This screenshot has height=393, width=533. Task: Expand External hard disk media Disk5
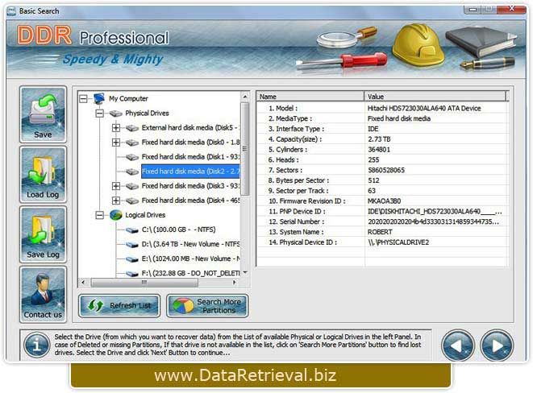point(116,128)
